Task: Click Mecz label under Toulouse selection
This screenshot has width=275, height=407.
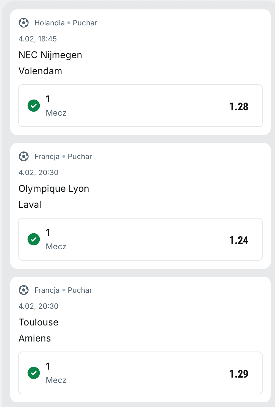Action: click(56, 380)
